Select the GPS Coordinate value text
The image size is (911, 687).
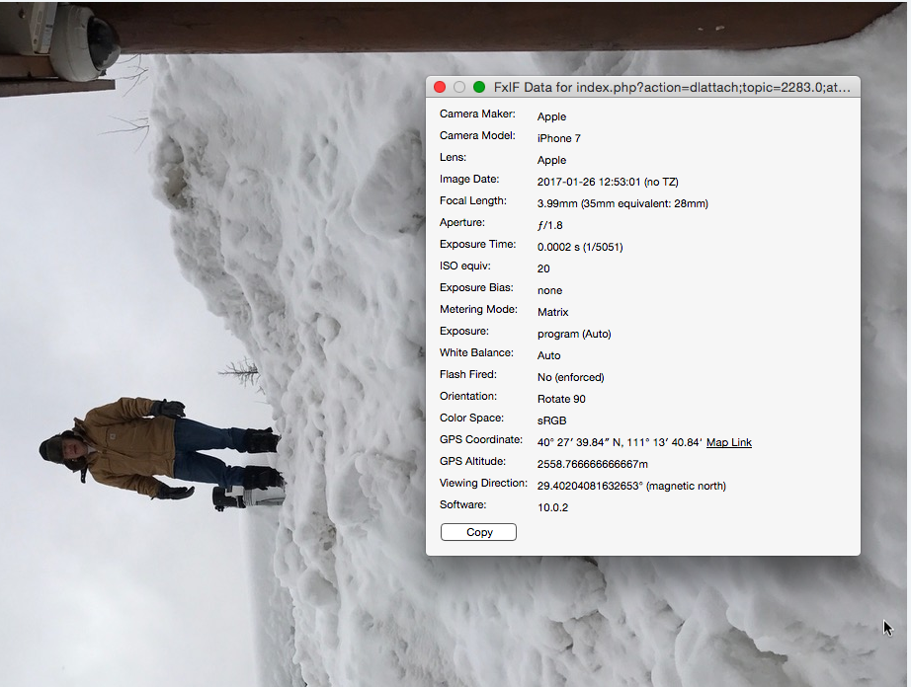620,442
